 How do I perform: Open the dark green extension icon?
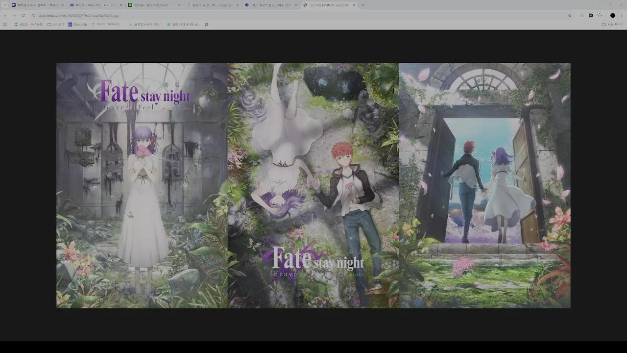point(591,15)
